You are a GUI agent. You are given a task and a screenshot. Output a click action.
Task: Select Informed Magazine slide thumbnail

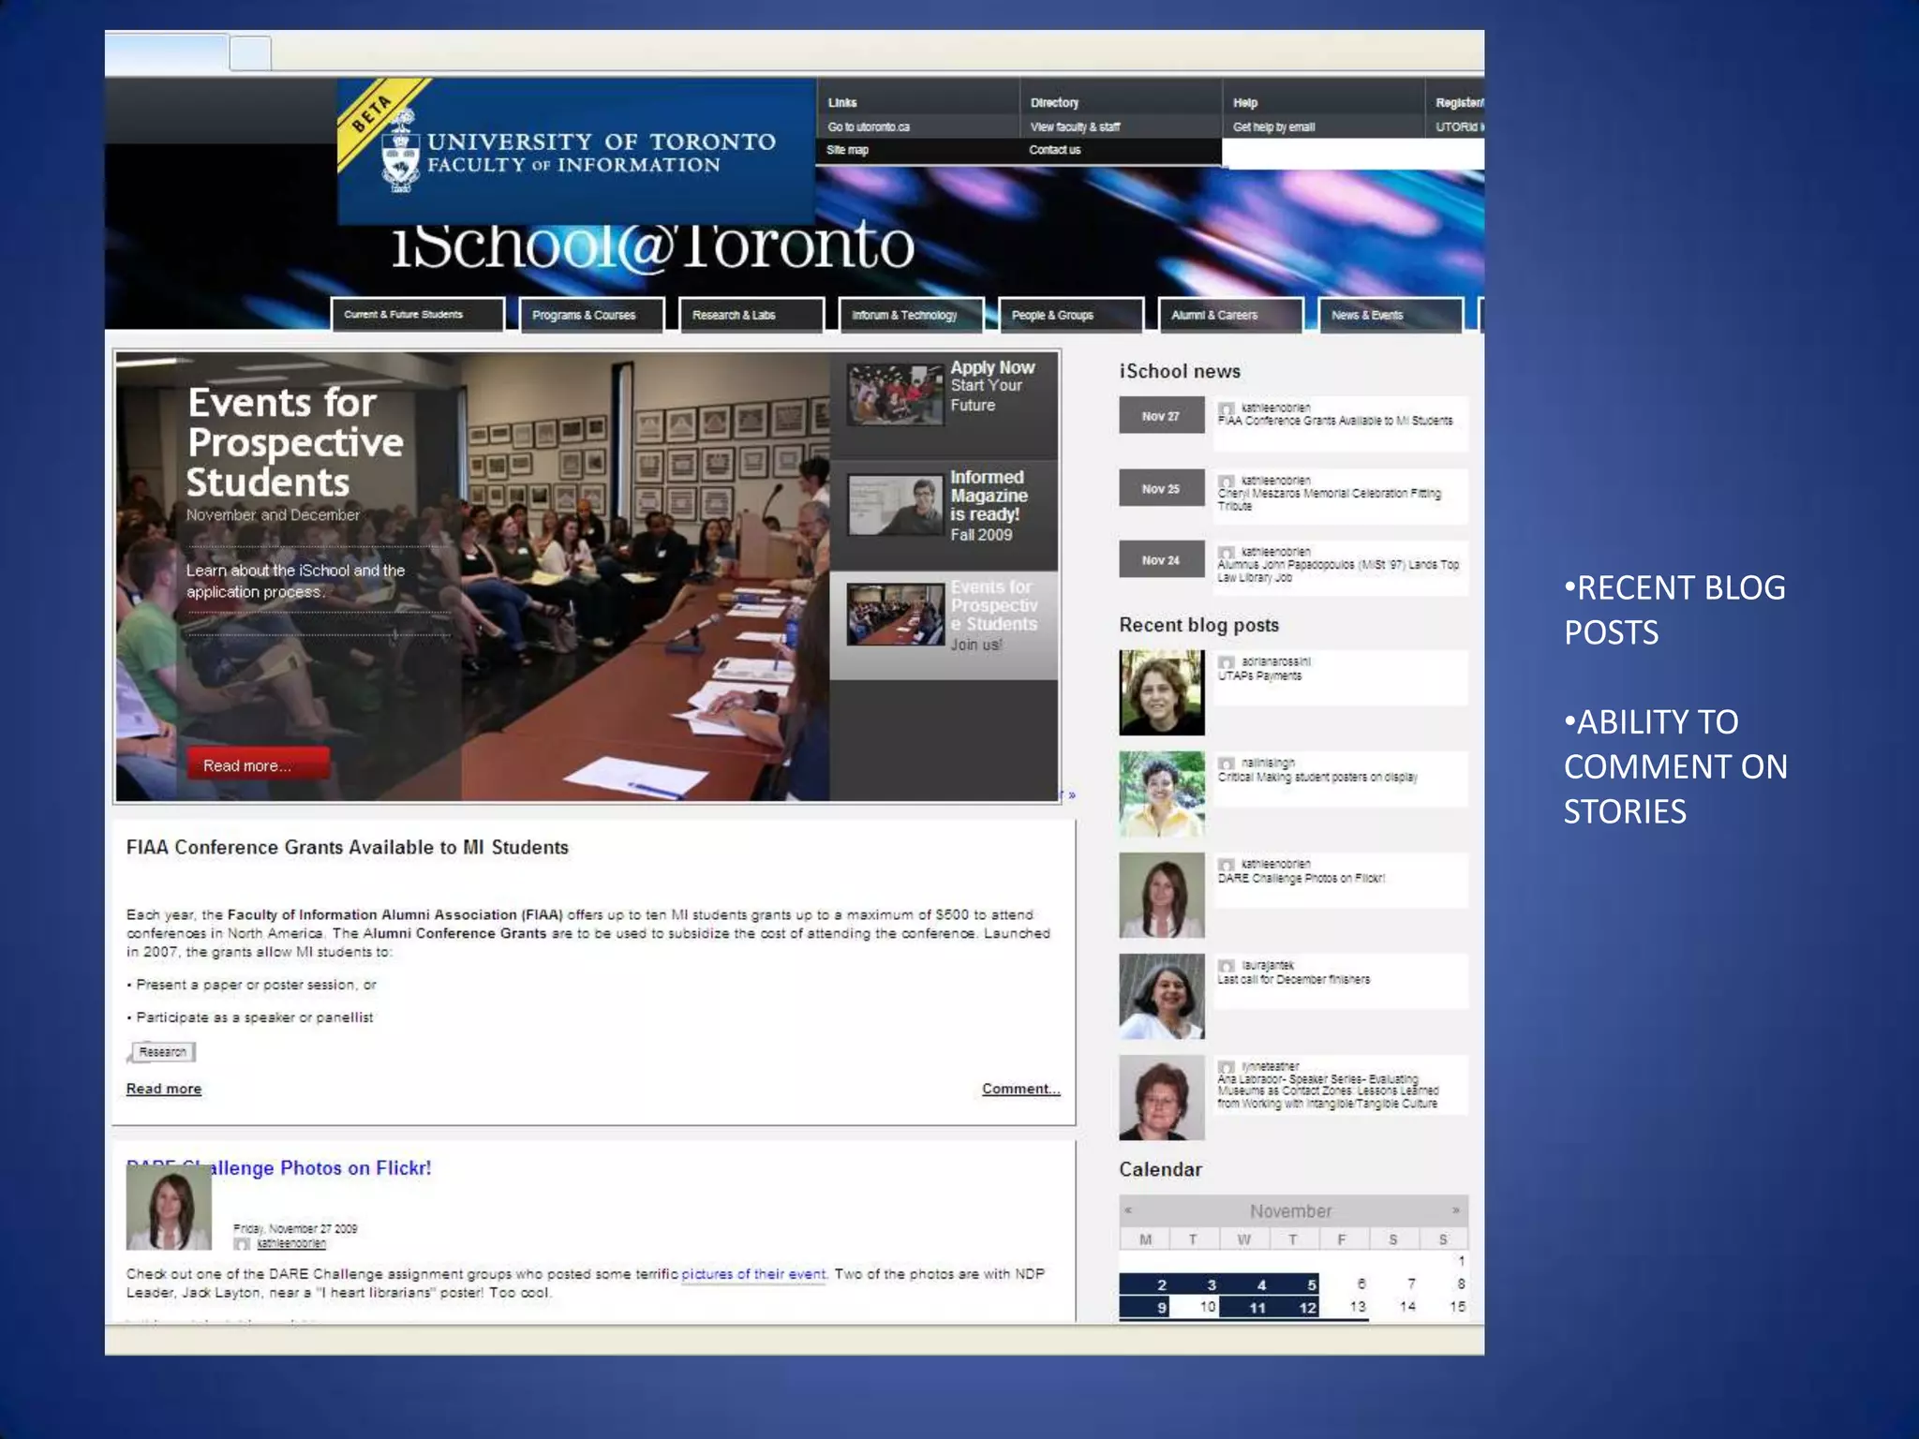tap(895, 505)
